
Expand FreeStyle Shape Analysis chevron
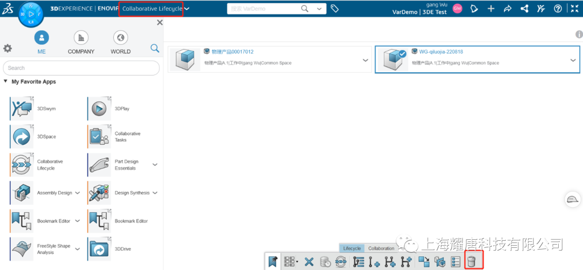78,249
